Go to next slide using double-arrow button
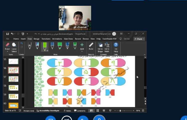Viewport: 187px width, 120px height. pyautogui.click(x=145, y=104)
